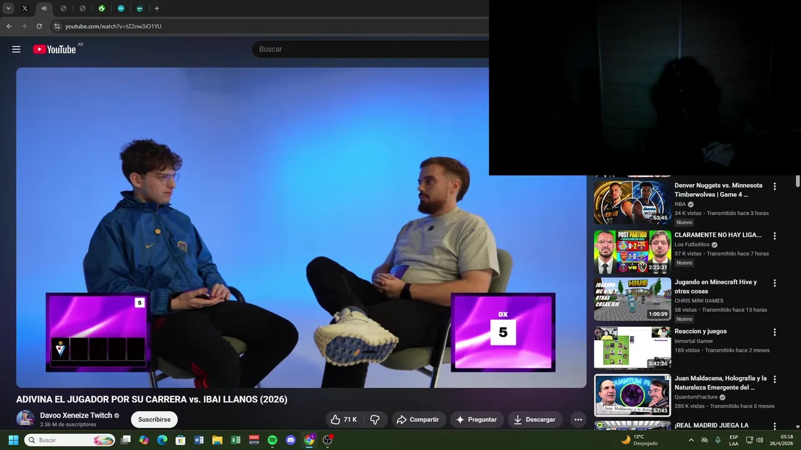Click the microphone tray icon
This screenshot has height=450, width=801.
(718, 440)
